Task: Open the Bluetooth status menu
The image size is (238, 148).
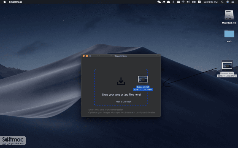Action: (x=173, y=2)
